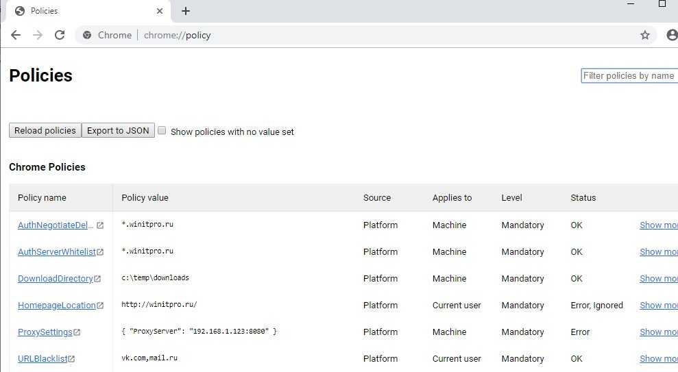Enable Show policies with no value set

pos(162,130)
